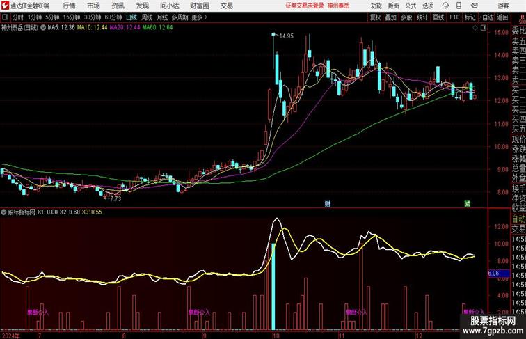Switch to the 30分钟 period tab
This screenshot has width=526, height=339.
coord(93,17)
